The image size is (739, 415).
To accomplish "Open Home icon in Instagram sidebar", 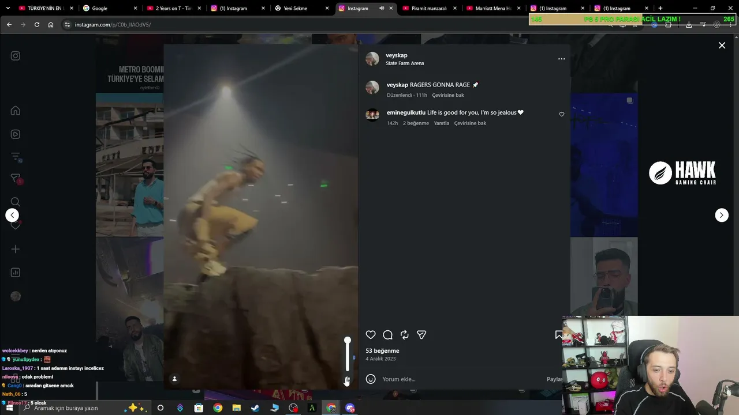I will [16, 111].
